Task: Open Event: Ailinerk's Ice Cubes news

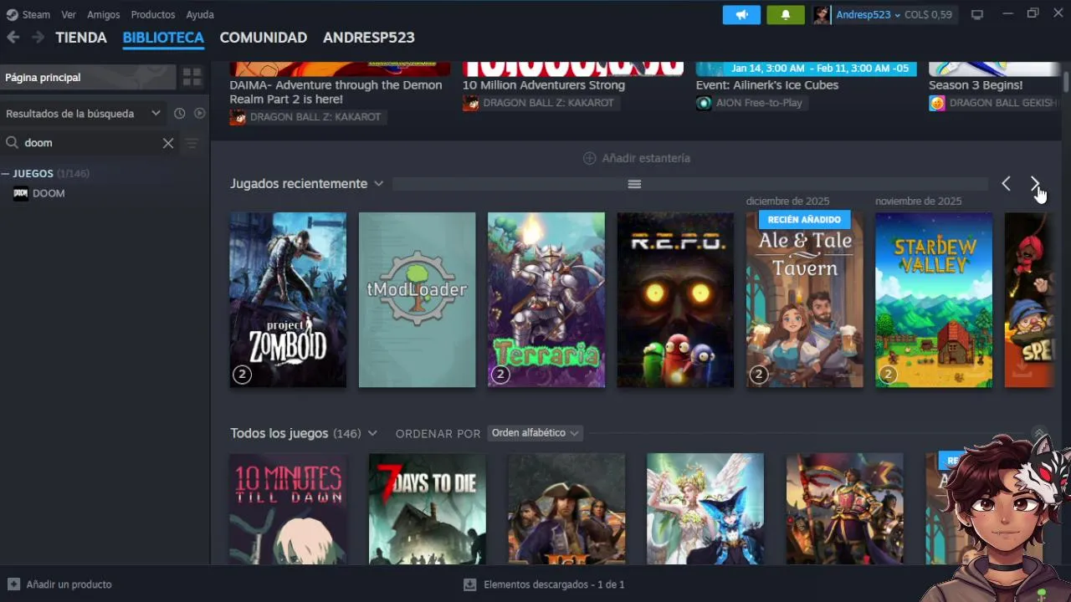Action: [x=767, y=85]
